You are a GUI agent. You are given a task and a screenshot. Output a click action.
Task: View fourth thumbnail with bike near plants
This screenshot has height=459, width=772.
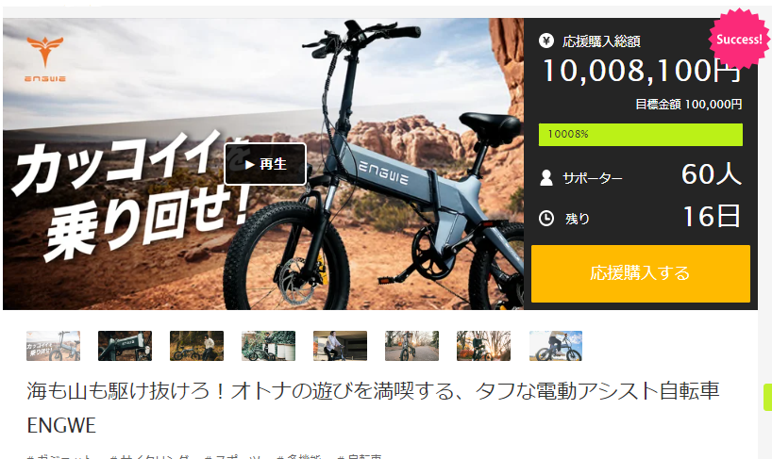268,346
